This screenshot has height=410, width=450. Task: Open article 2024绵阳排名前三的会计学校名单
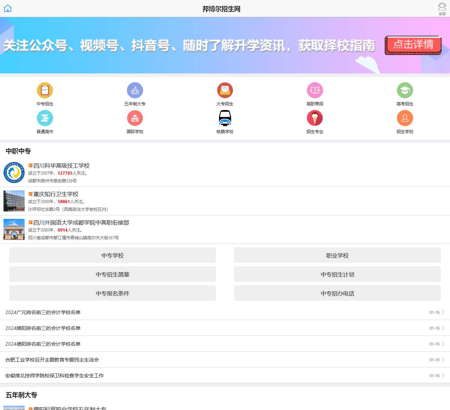tap(43, 328)
